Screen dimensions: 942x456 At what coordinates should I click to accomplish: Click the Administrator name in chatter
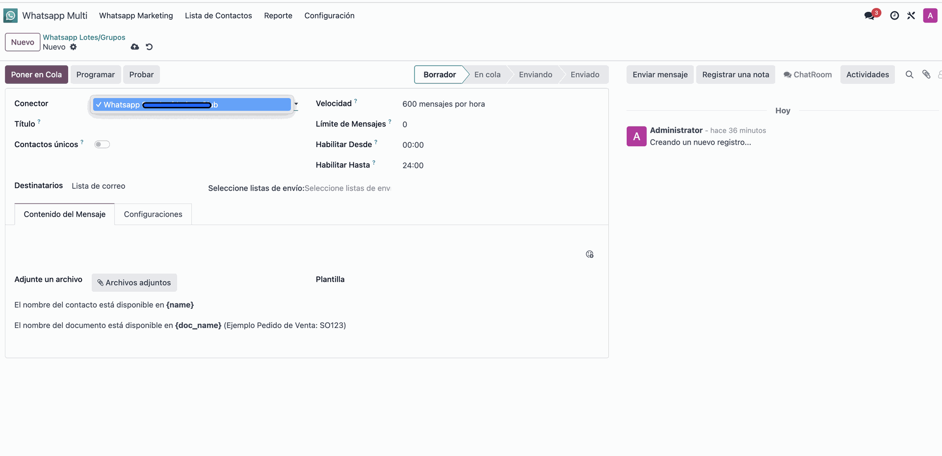click(676, 130)
